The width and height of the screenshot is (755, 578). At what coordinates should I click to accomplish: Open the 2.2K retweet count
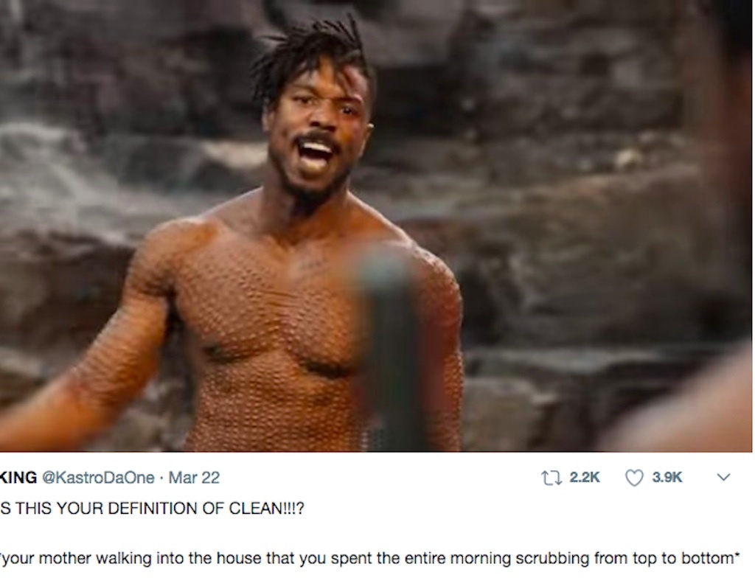[584, 477]
